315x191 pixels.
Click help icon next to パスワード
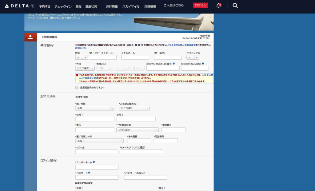pos(89,173)
